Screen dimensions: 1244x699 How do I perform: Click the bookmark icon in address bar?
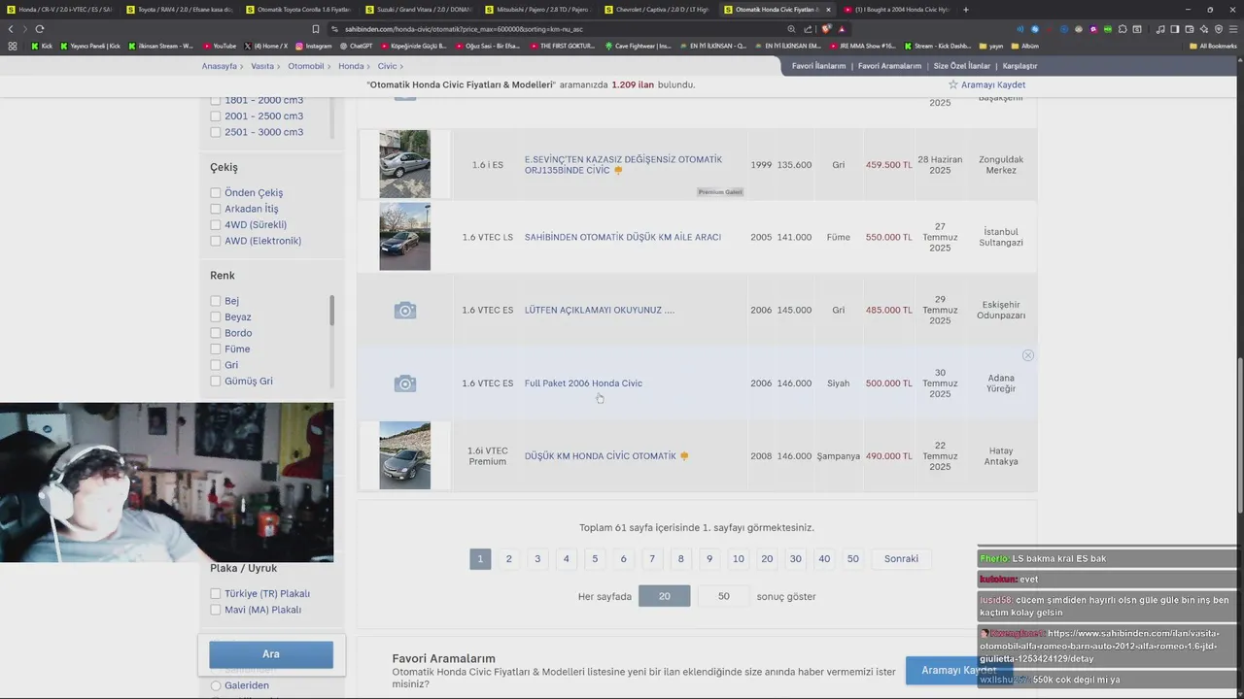click(x=315, y=29)
